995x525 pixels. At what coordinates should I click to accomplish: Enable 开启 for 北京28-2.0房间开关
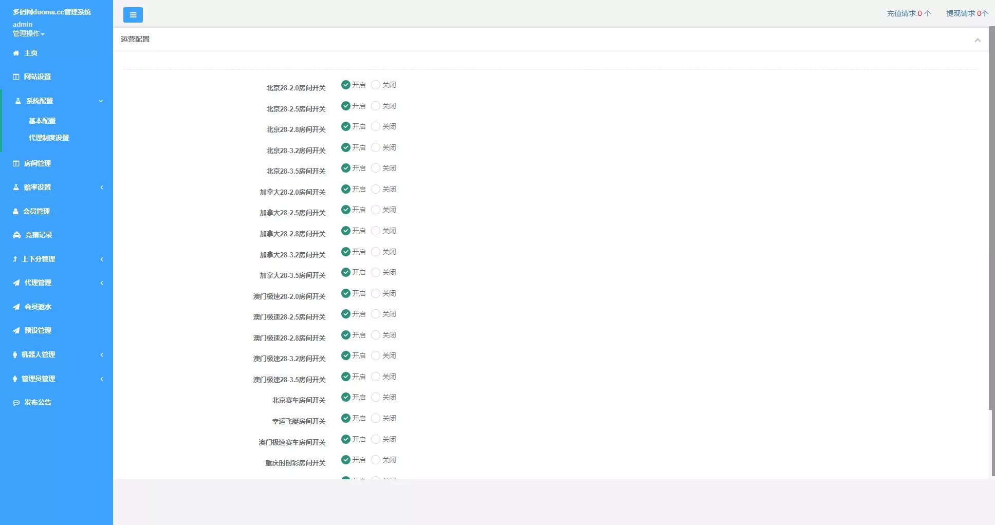(x=345, y=84)
